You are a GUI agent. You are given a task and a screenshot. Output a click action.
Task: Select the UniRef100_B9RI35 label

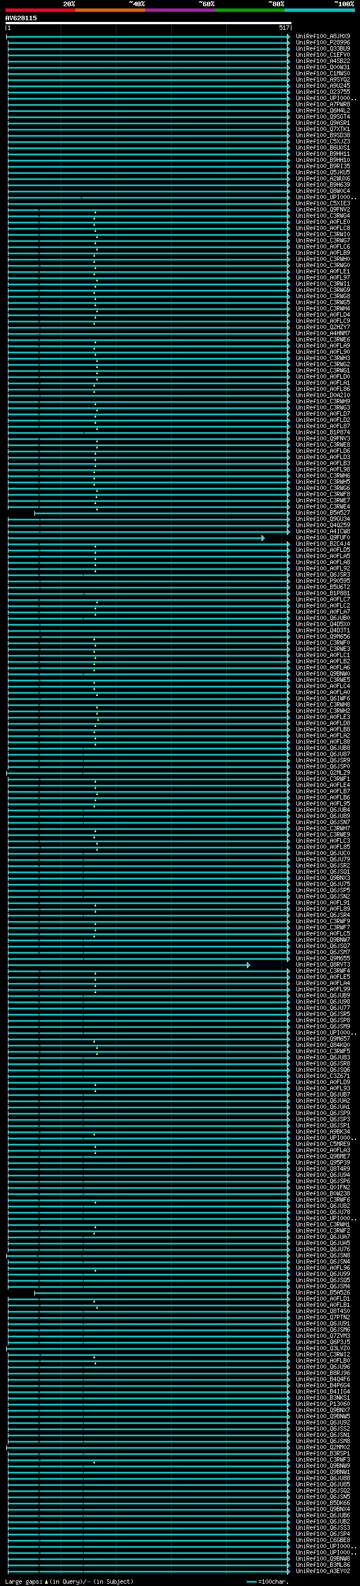[323, 166]
